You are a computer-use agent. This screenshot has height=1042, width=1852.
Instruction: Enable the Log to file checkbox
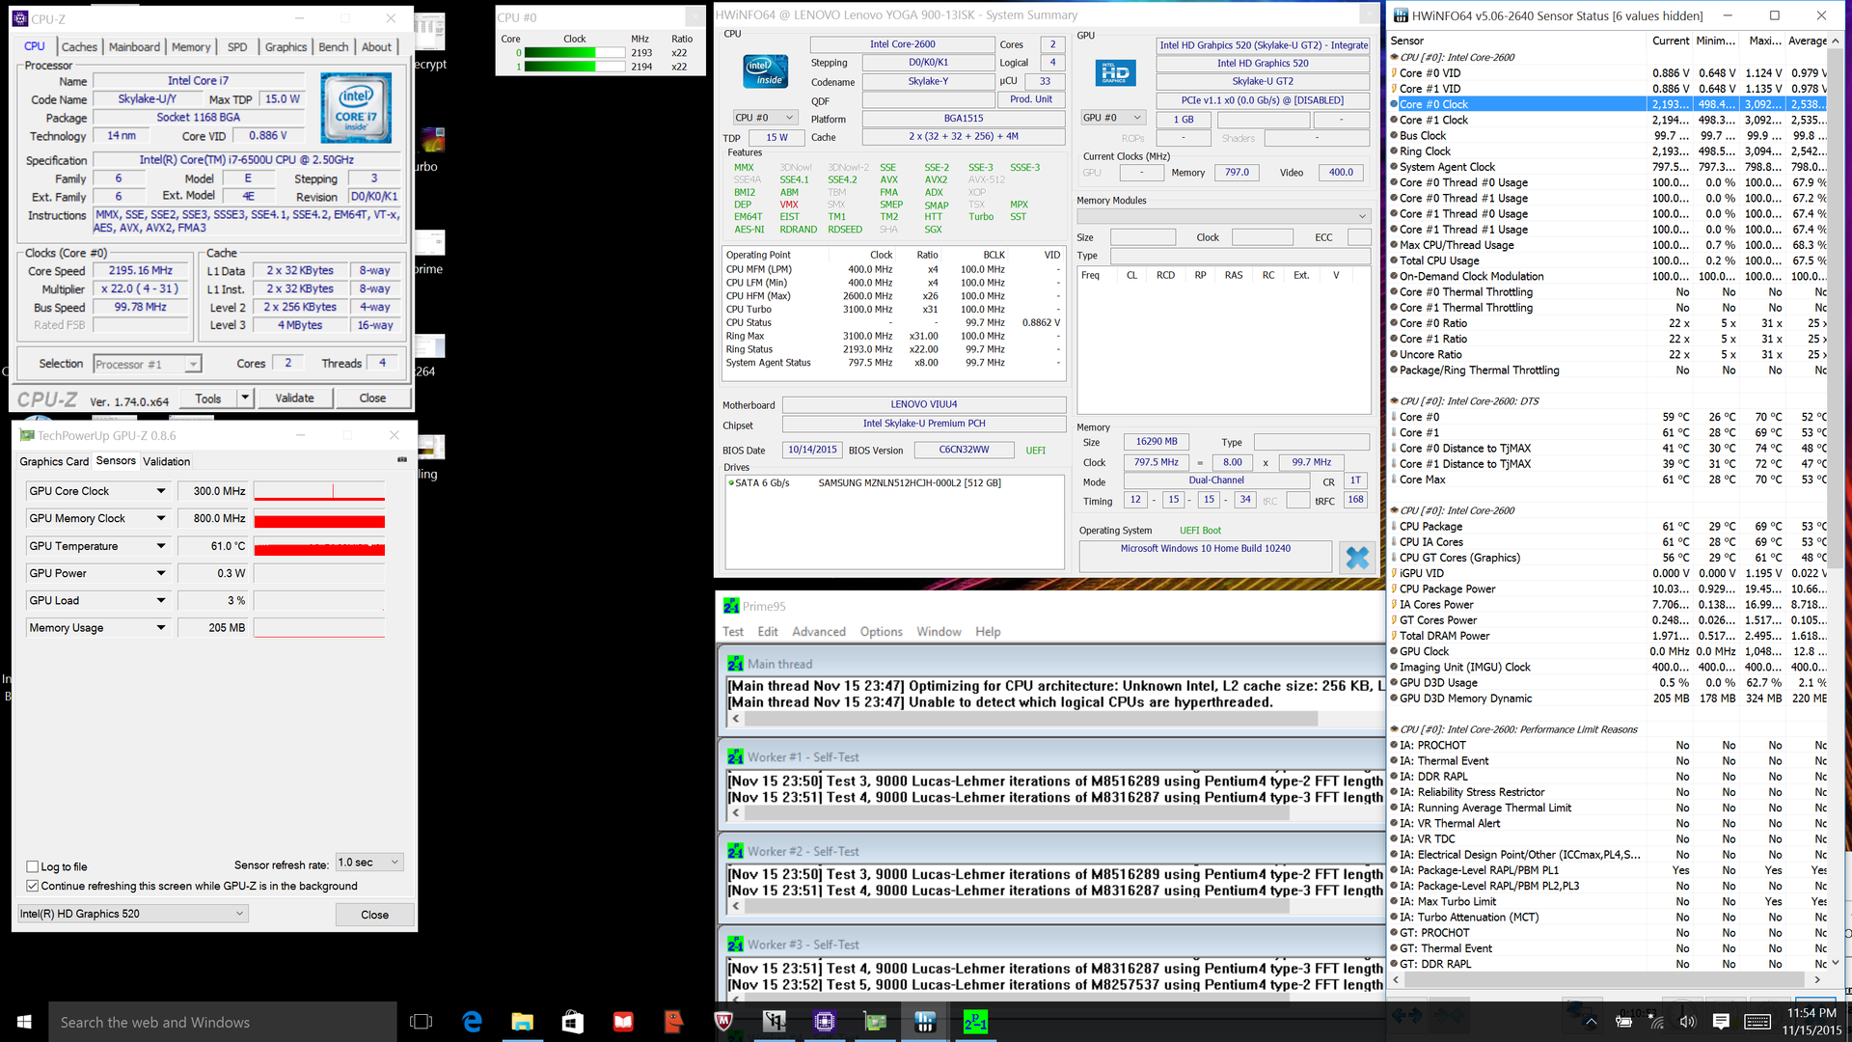33,866
